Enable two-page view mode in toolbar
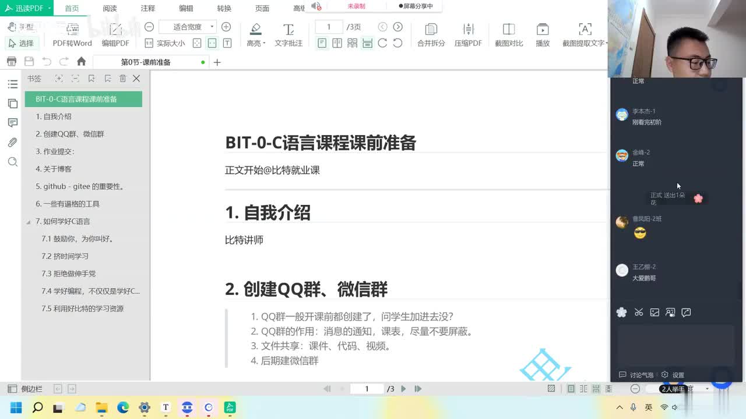 point(337,43)
